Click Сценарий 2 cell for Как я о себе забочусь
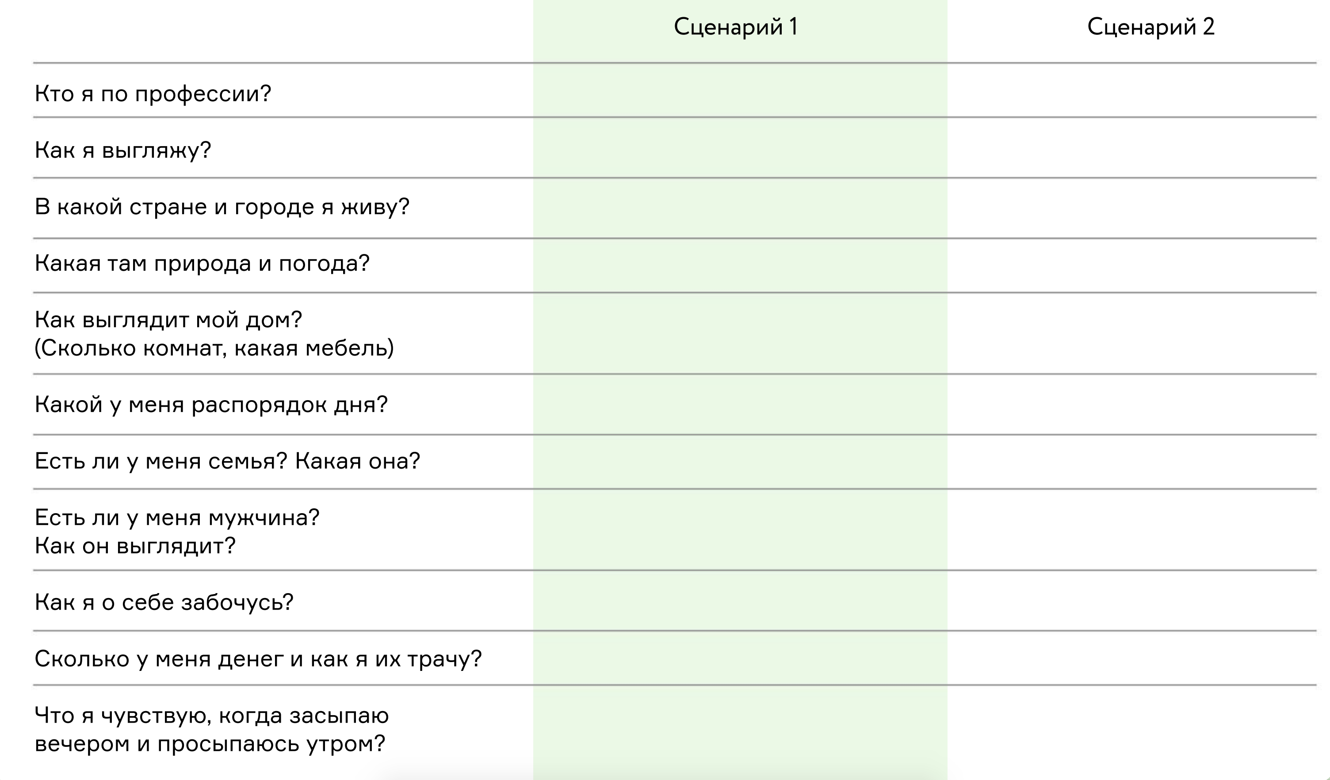1330x780 pixels. (1132, 601)
